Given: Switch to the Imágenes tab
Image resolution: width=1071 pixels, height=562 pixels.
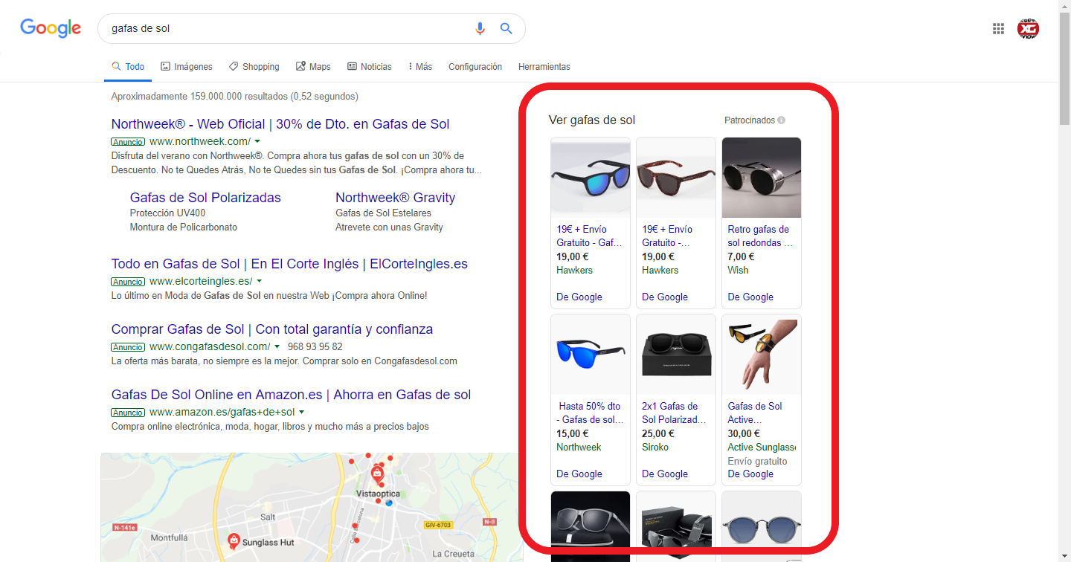Looking at the screenshot, I should click(x=187, y=67).
